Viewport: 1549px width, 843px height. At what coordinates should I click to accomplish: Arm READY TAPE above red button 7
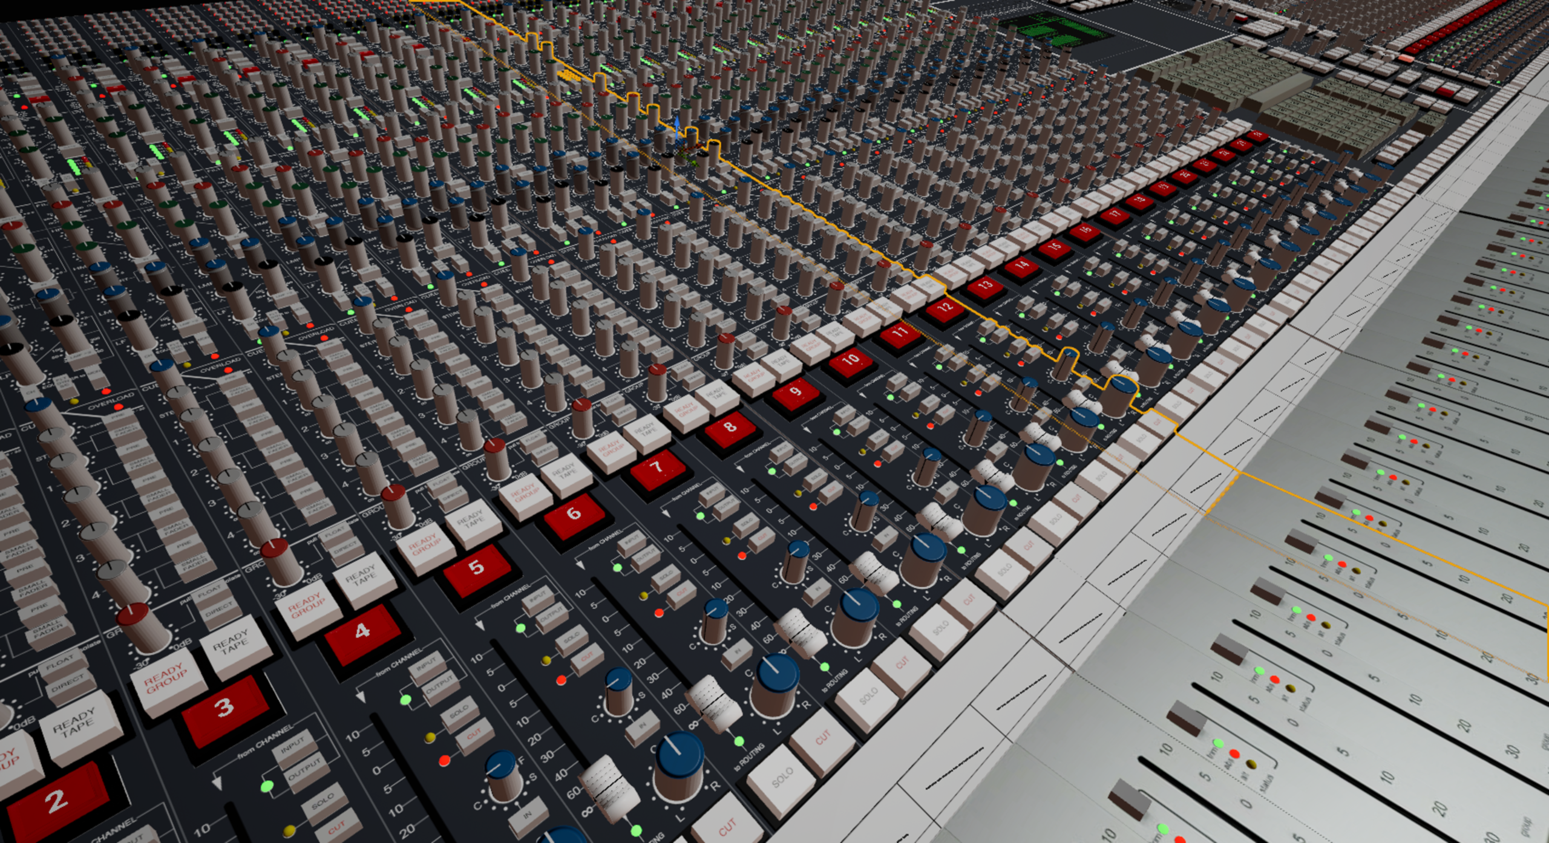(645, 432)
